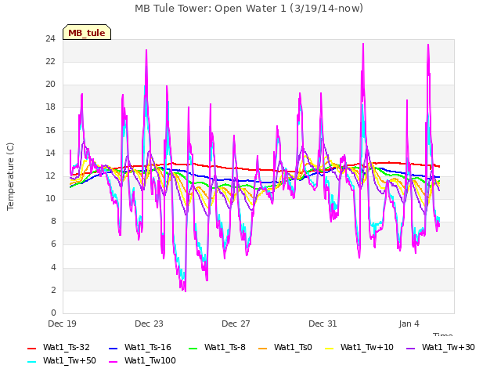This screenshot has height=376, width=501.
Task: Click the 'Dec 27' x-axis tick label
Action: coord(236,324)
